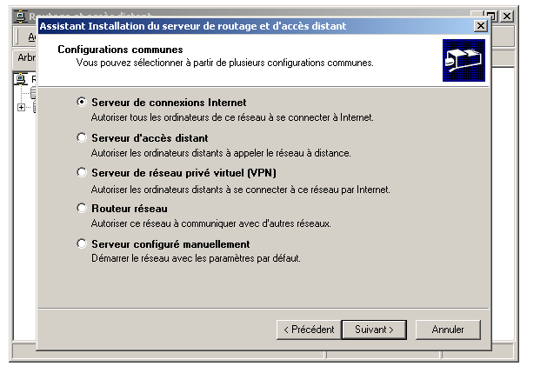The image size is (547, 373).
Task: Select Serveur de connexions Internet radio button
Action: click(x=82, y=102)
